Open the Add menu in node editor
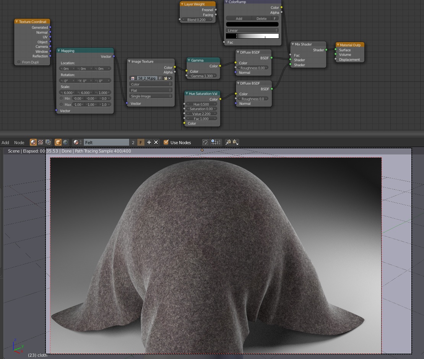The image size is (424, 359). 5,143
